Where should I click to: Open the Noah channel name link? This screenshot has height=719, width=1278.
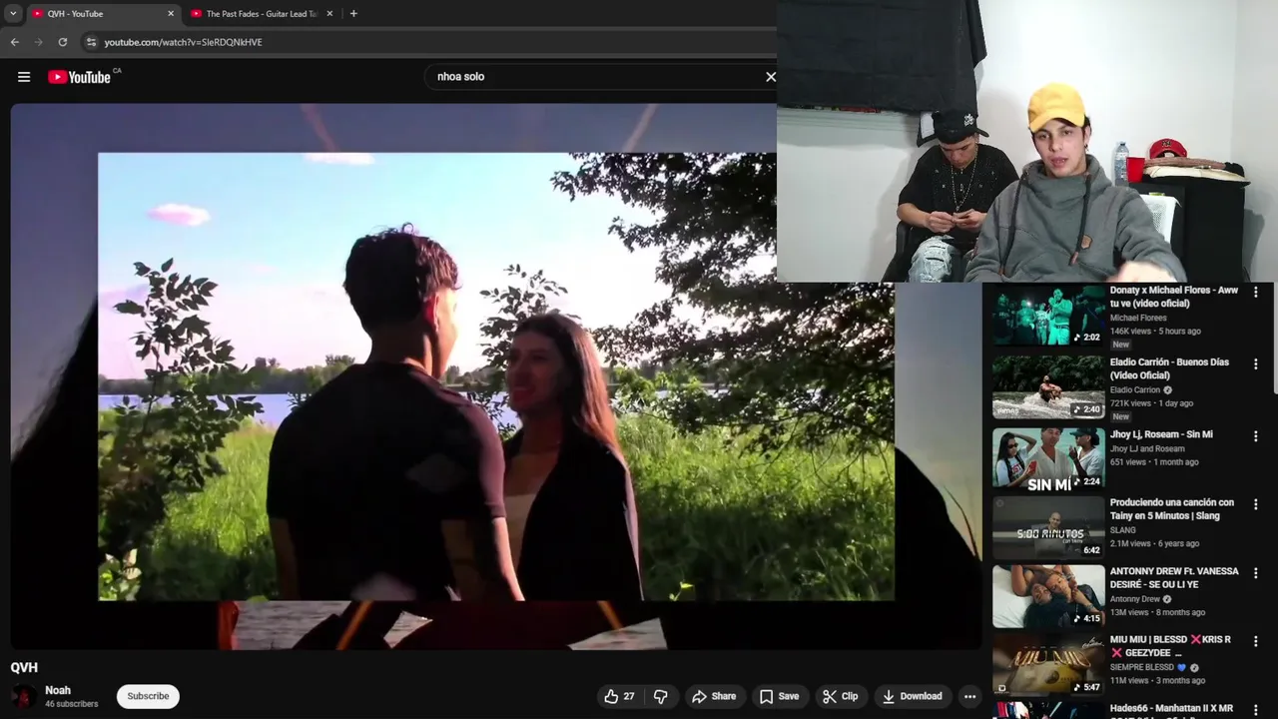click(58, 690)
